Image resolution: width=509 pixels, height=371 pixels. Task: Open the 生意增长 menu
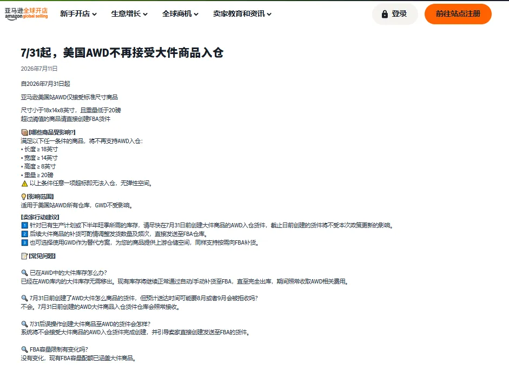click(129, 14)
